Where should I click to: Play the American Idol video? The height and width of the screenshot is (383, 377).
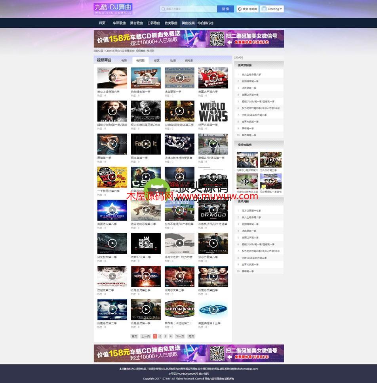tap(213, 309)
